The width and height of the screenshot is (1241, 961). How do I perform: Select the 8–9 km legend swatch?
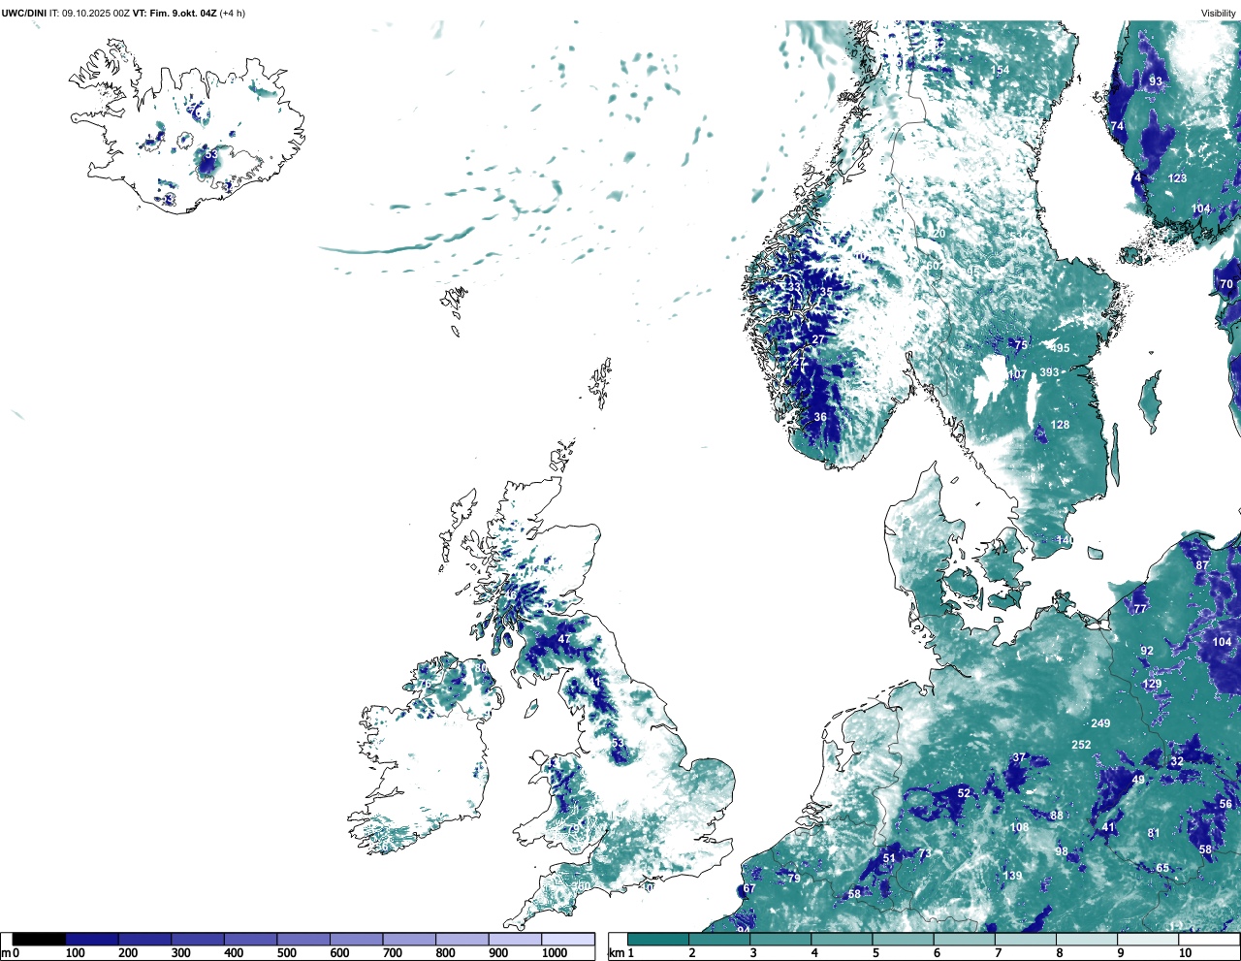[x=1089, y=939]
